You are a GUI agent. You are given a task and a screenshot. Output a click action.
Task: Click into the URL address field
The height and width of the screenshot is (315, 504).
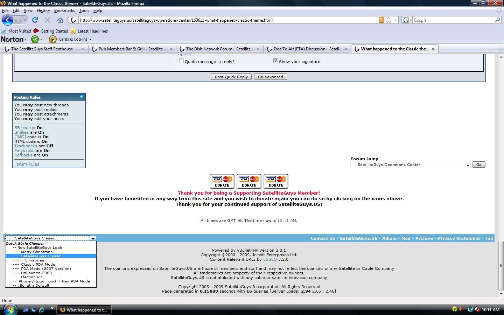click(x=227, y=20)
